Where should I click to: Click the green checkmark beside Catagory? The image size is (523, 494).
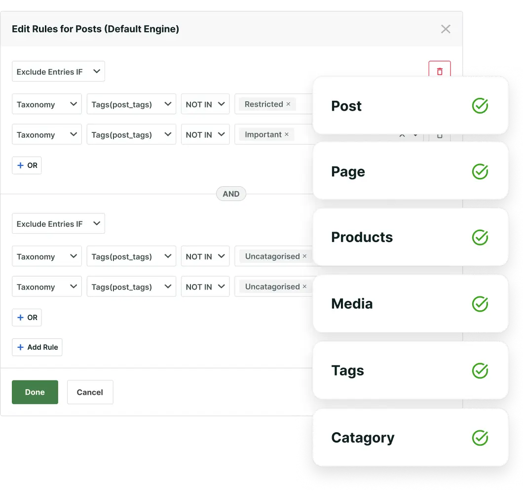[480, 437]
